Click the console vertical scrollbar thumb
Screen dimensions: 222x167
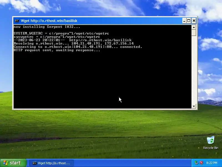pos(194,33)
